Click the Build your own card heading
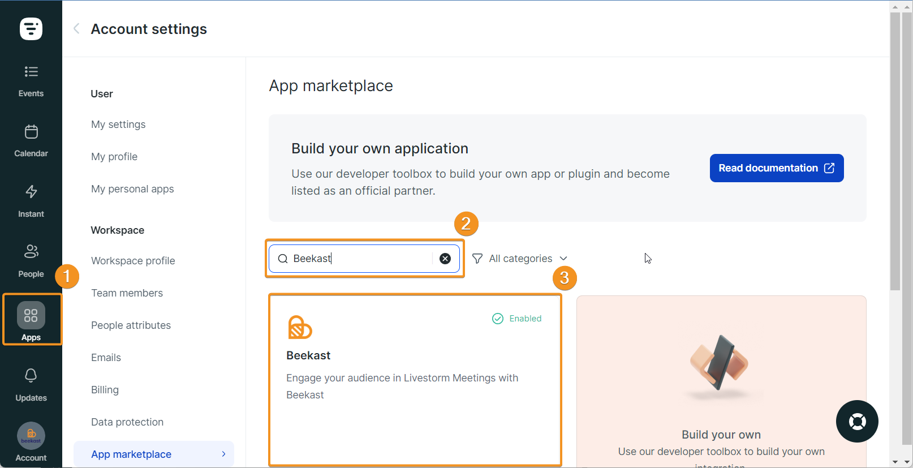Viewport: 913px width, 468px height. click(x=721, y=435)
